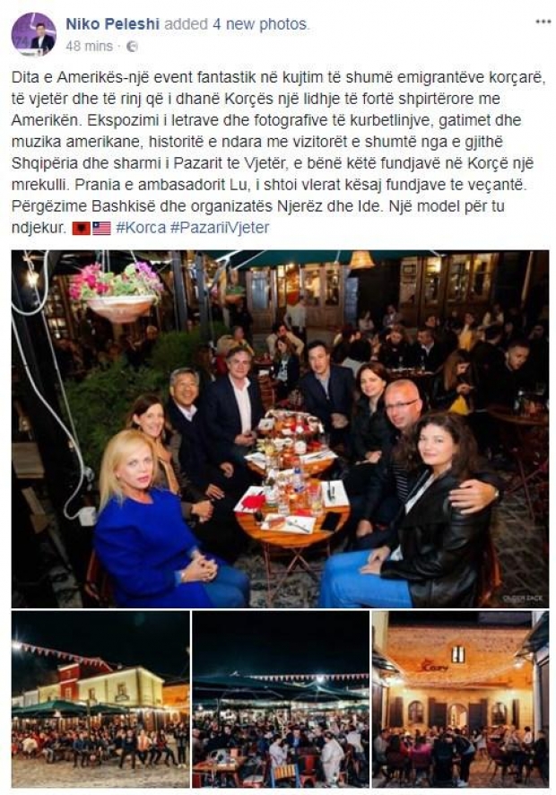Click the '48 mins' post timestamp

89,46
